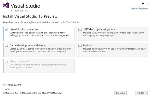Image resolution: width=150 pixels, height=103 pixels.
Task: Click the Python workload description text
Action: coord(114,50)
